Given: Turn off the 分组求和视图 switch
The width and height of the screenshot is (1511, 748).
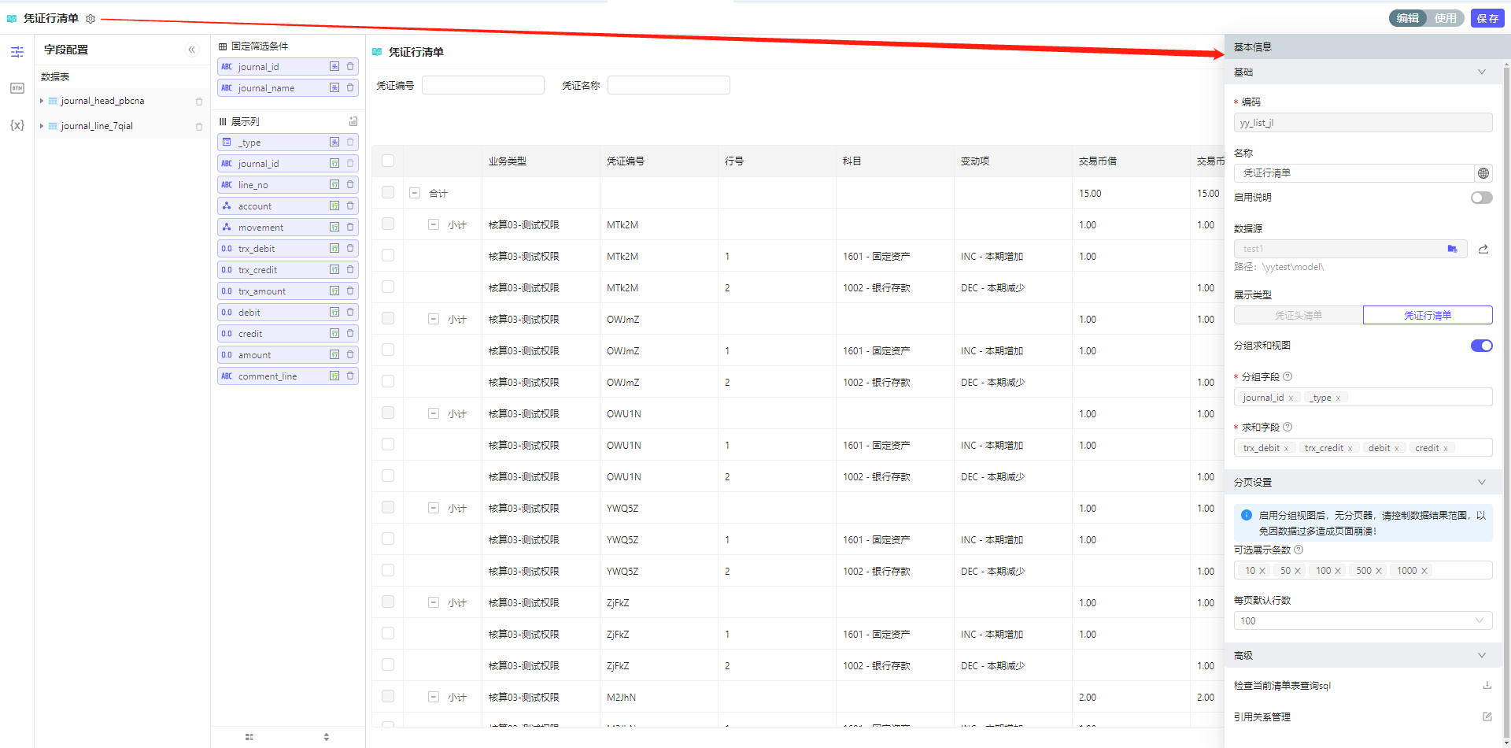Looking at the screenshot, I should tap(1481, 346).
